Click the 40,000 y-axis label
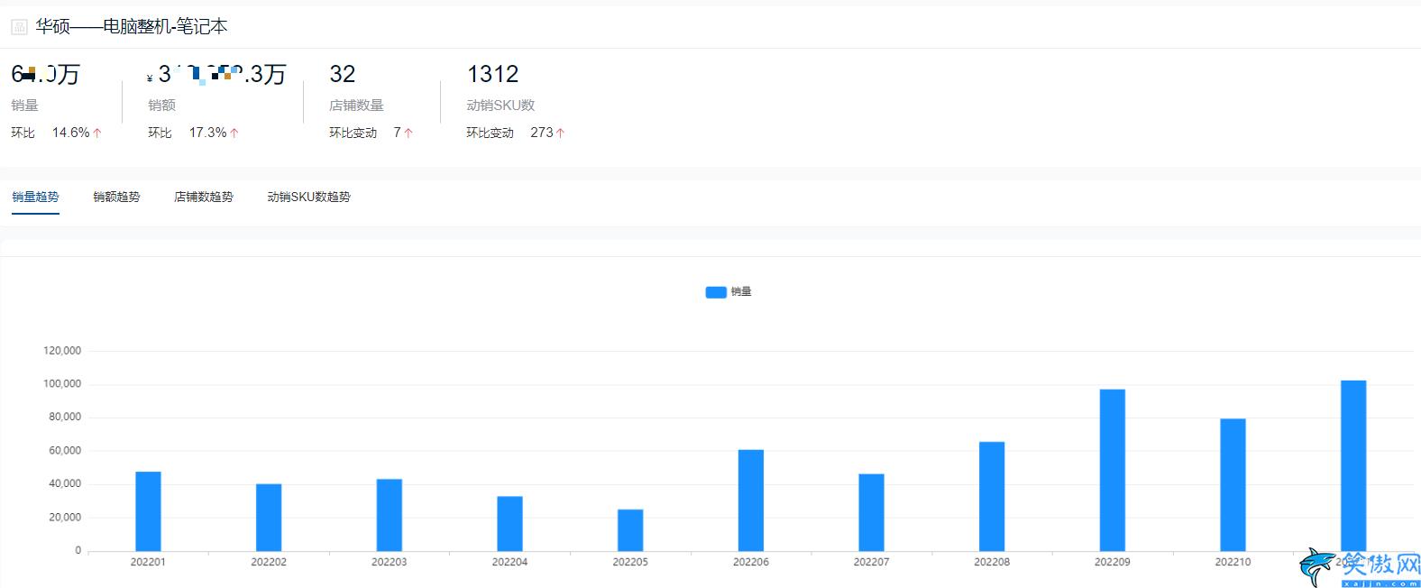The width and height of the screenshot is (1421, 588). [65, 484]
